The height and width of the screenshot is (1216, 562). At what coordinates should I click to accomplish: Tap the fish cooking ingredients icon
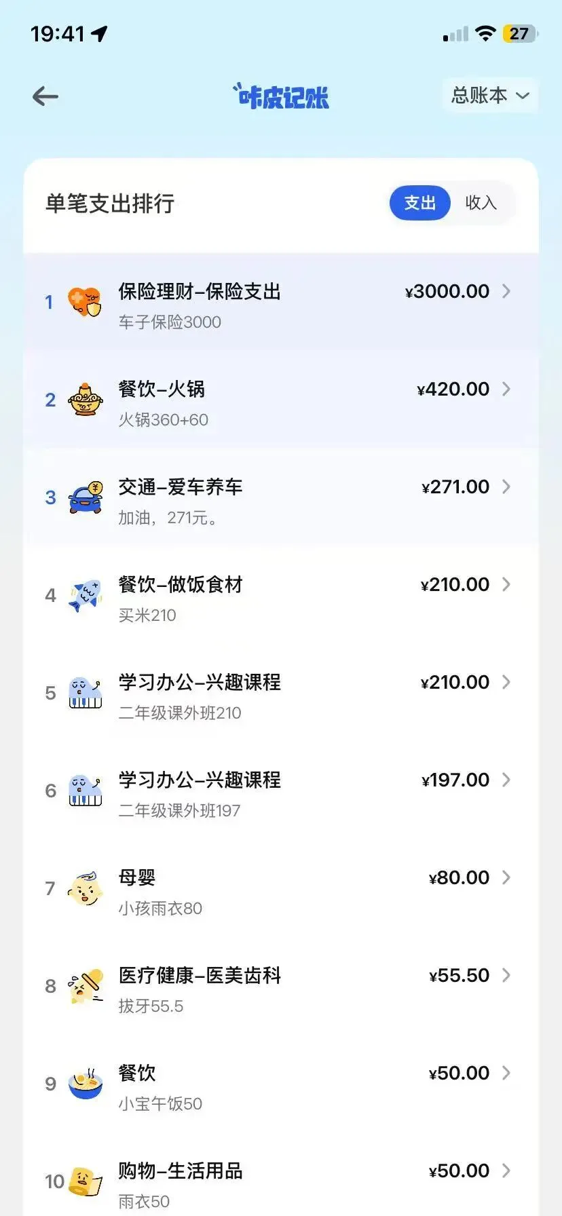click(x=85, y=595)
